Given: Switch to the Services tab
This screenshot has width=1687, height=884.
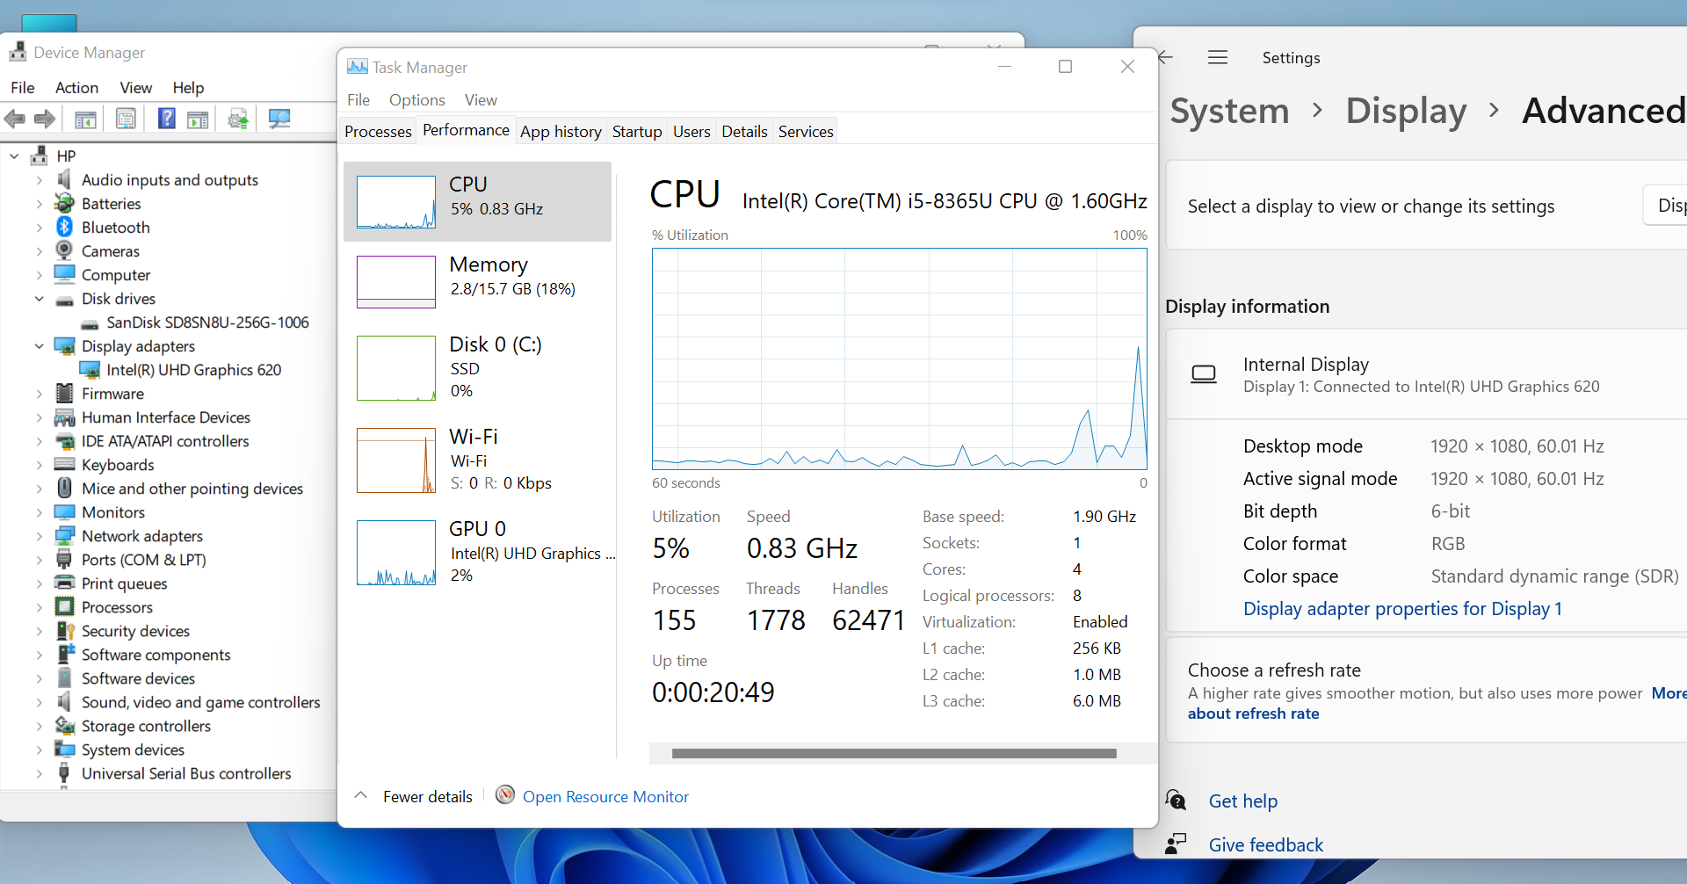Looking at the screenshot, I should pos(806,131).
